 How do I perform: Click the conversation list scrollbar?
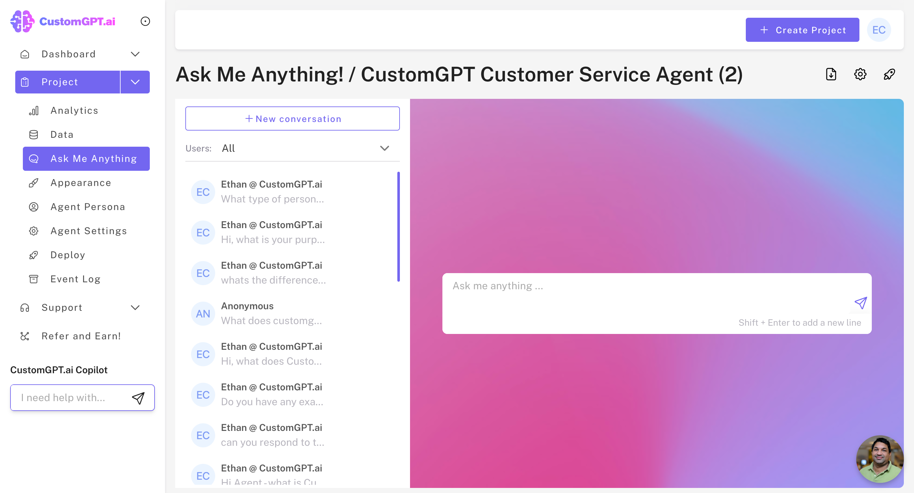point(399,227)
